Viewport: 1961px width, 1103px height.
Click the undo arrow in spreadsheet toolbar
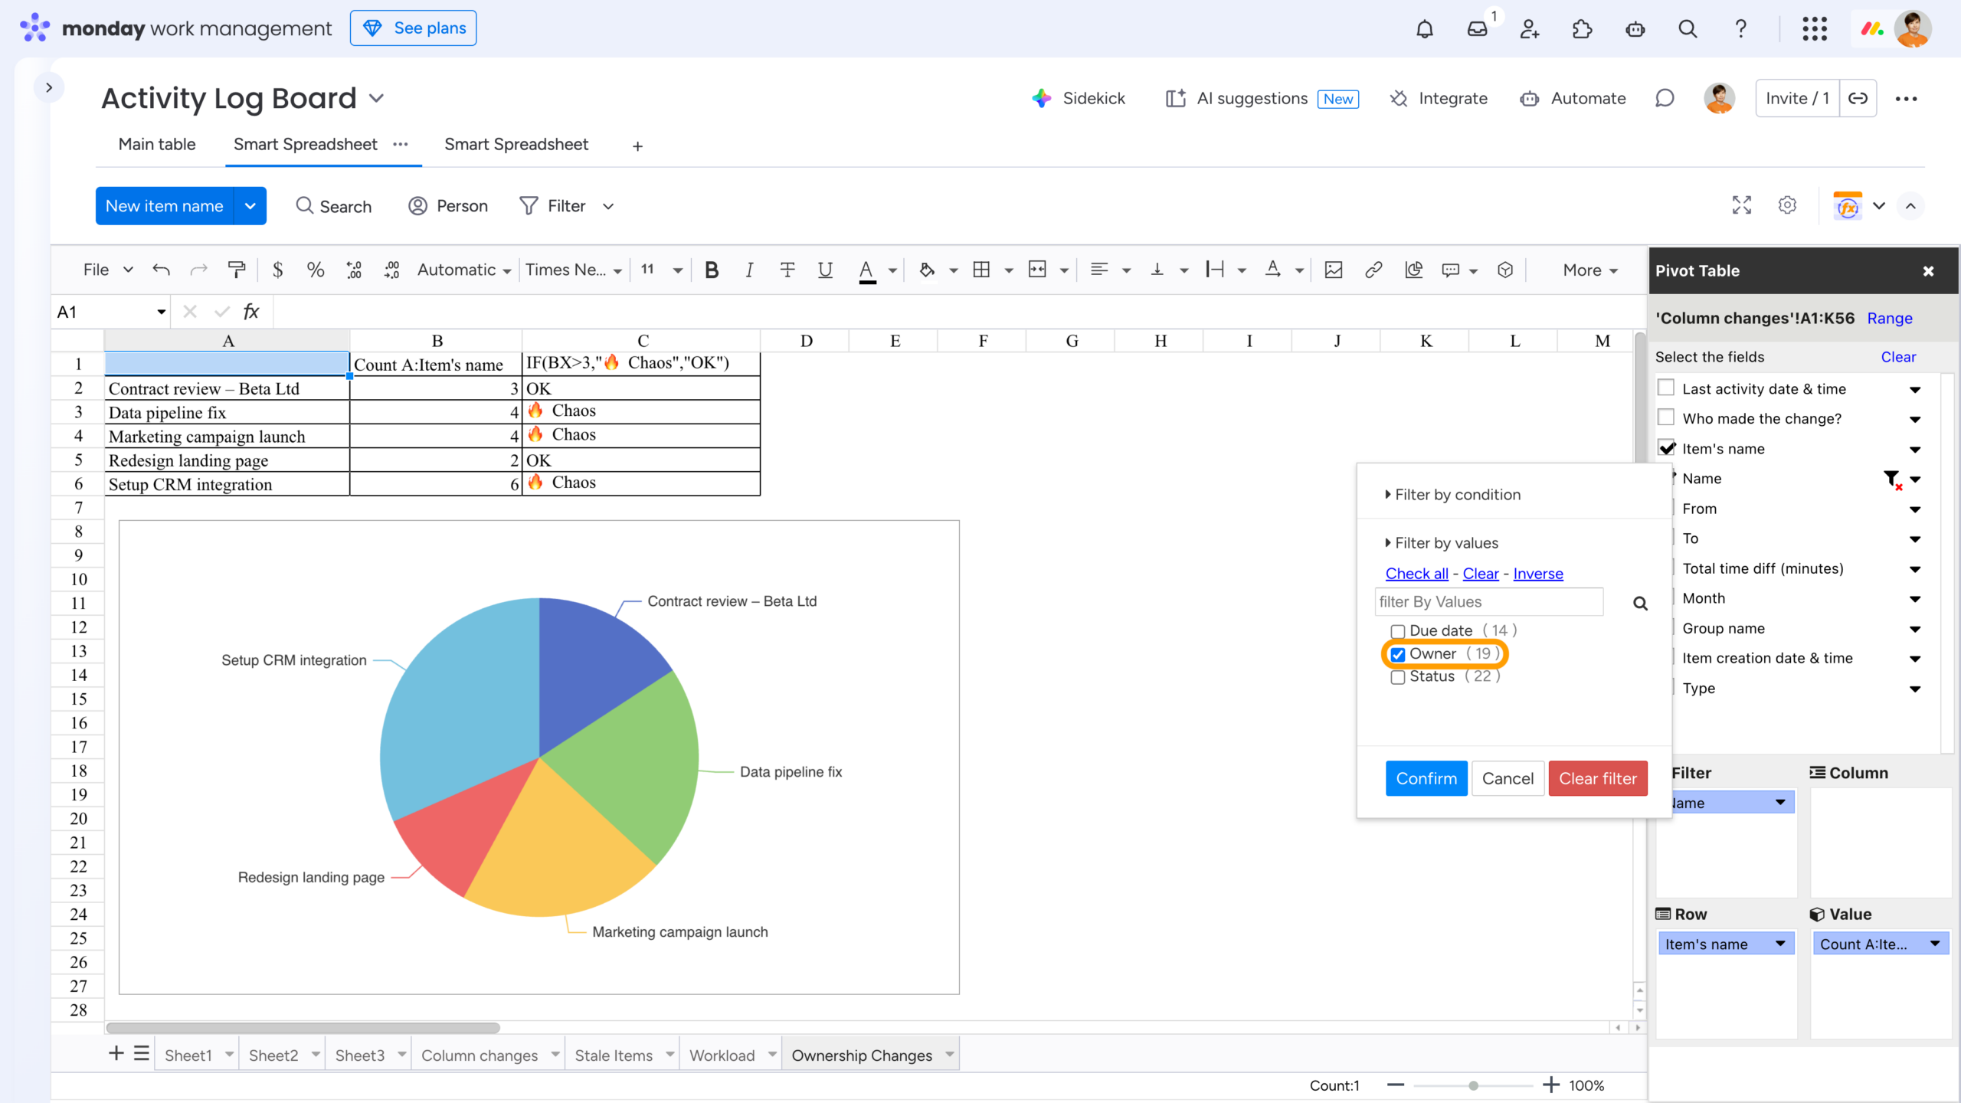[161, 270]
